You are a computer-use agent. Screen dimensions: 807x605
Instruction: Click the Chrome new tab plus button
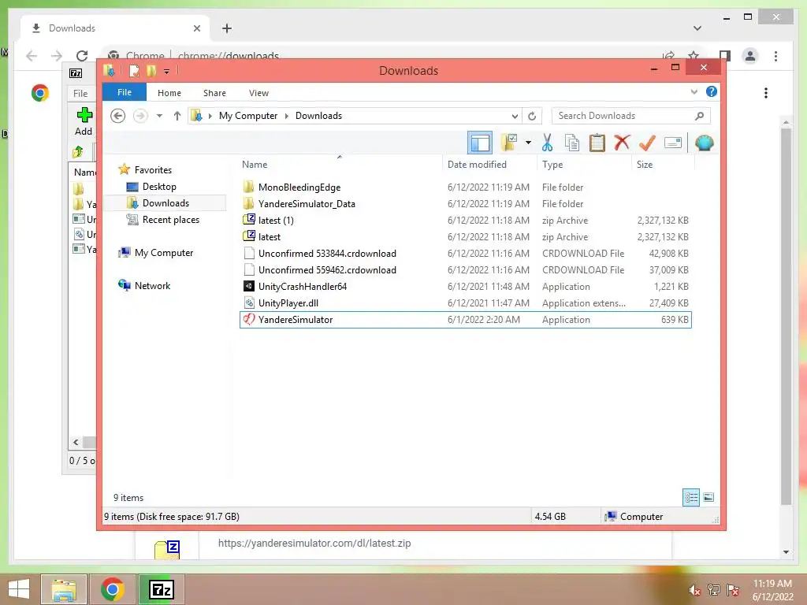227,28
